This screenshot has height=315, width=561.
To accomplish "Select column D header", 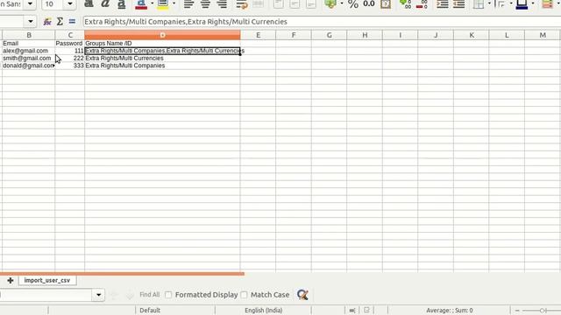I will click(162, 35).
